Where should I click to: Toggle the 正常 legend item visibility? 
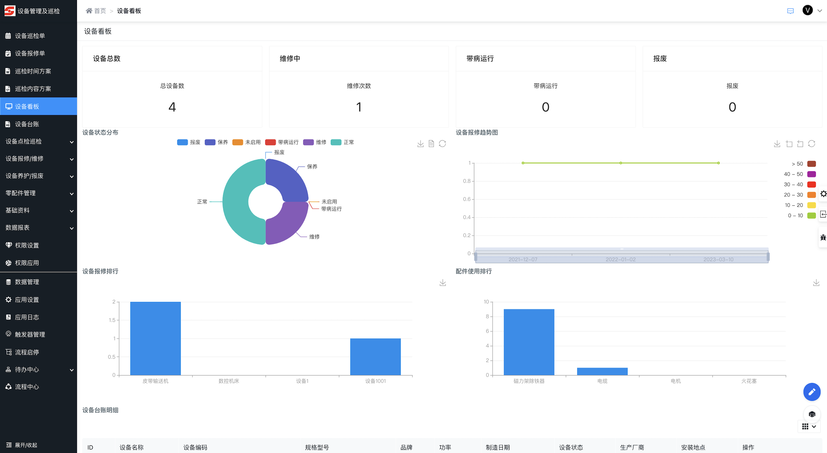pos(342,142)
